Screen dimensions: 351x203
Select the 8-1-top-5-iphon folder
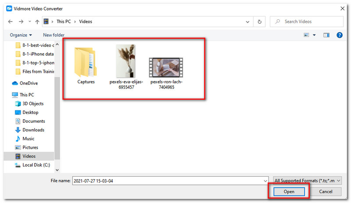(35, 63)
